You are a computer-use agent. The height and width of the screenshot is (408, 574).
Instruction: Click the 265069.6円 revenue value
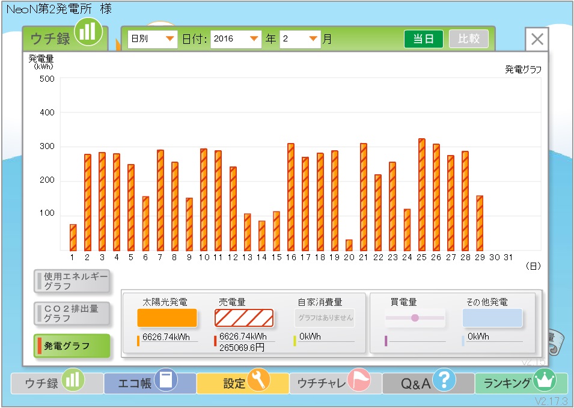click(242, 347)
